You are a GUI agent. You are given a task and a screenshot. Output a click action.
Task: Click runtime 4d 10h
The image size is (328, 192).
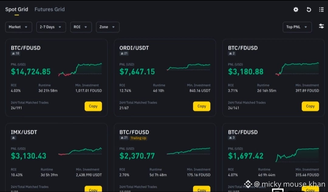[x=159, y=91]
